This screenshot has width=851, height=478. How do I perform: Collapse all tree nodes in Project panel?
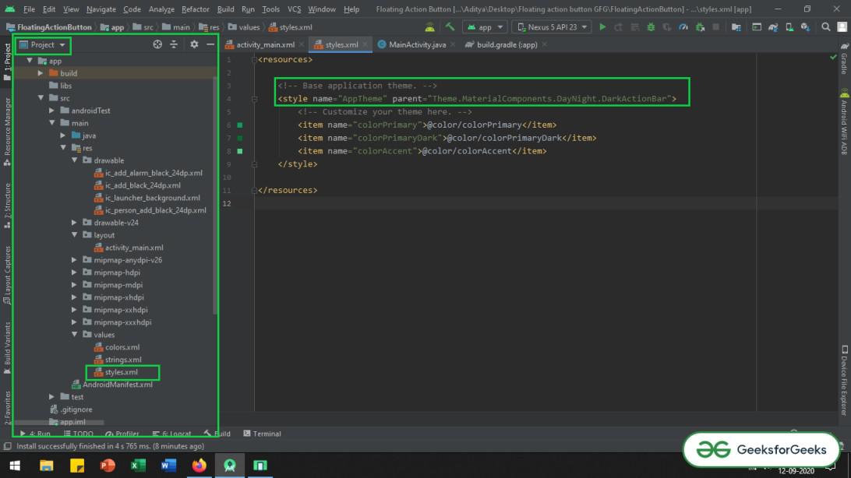pos(174,44)
